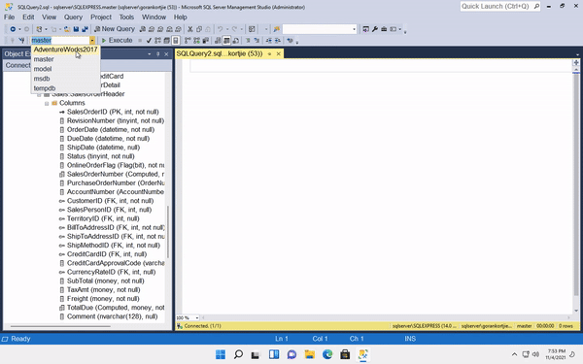This screenshot has width=583, height=364.
Task: Click the Analysis Services DMX Query icon
Action: coord(160,29)
